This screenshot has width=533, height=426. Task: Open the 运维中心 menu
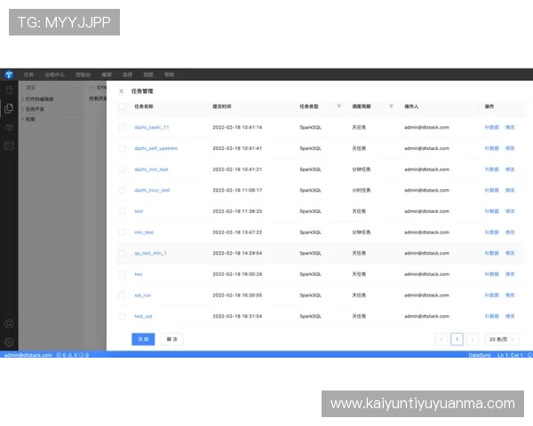pyautogui.click(x=55, y=75)
